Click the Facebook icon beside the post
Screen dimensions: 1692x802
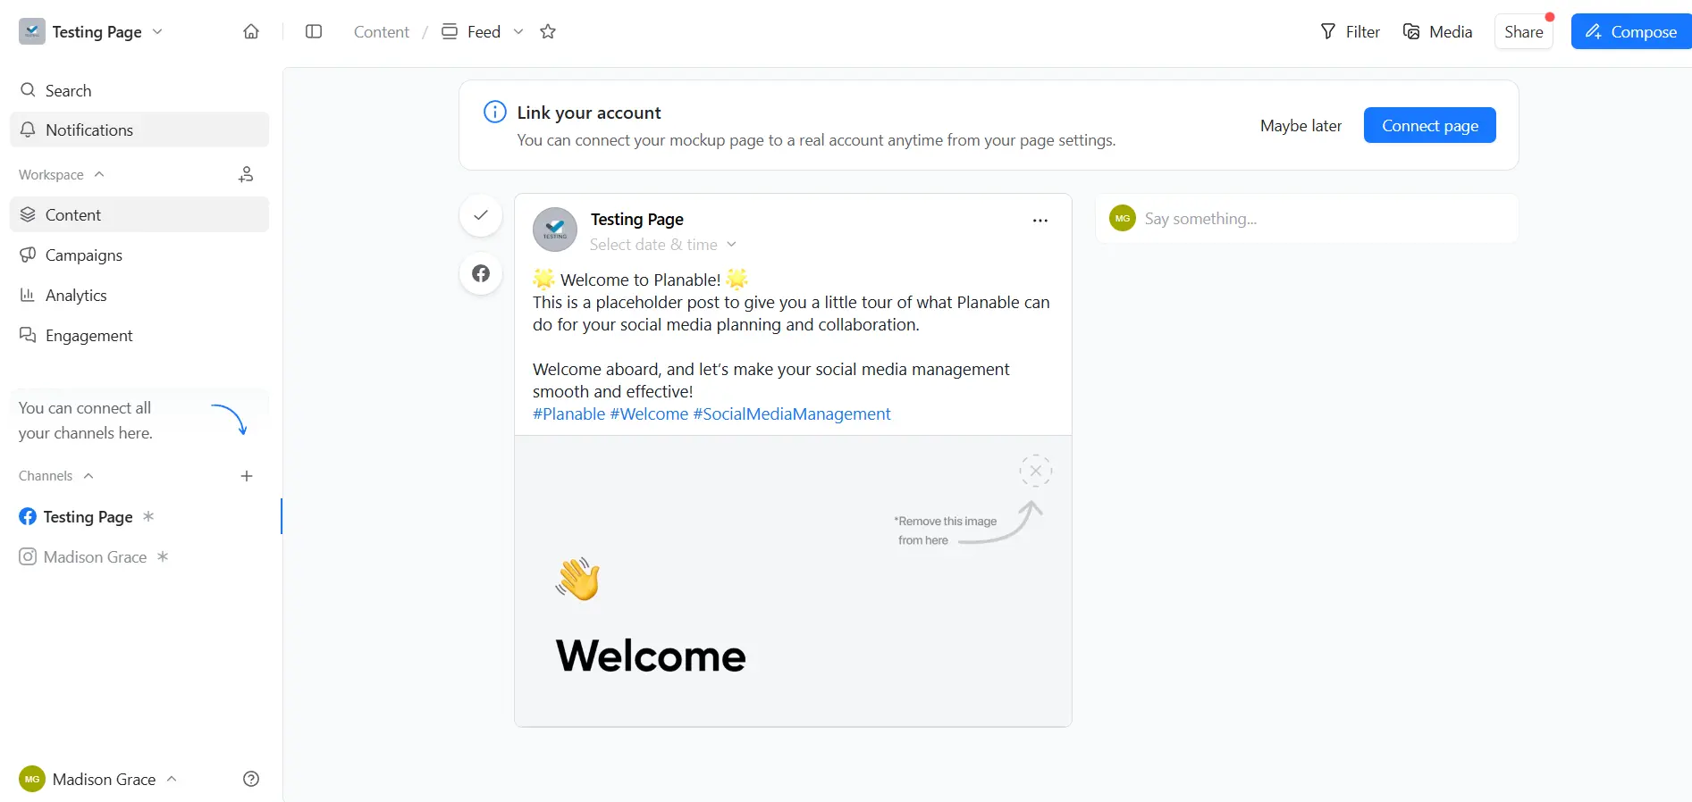(x=481, y=273)
